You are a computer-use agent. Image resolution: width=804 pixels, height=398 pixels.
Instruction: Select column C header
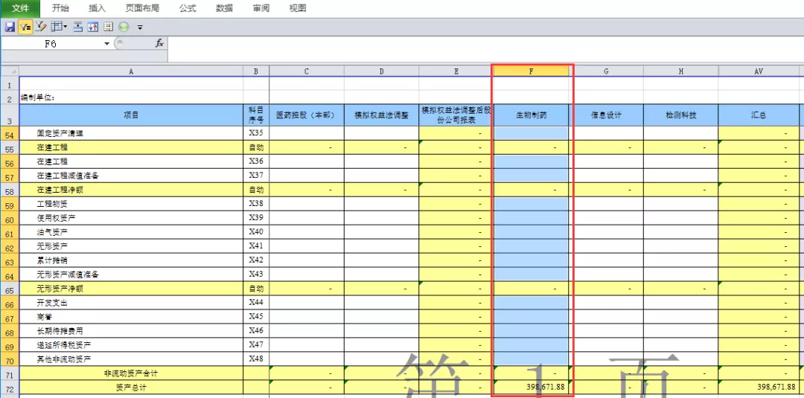point(306,71)
